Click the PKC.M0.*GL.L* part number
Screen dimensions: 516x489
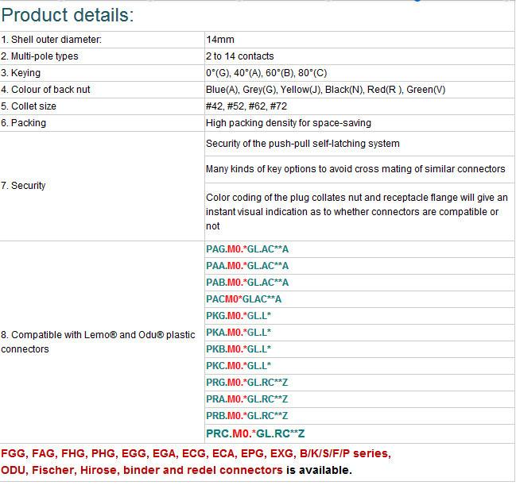(x=239, y=366)
